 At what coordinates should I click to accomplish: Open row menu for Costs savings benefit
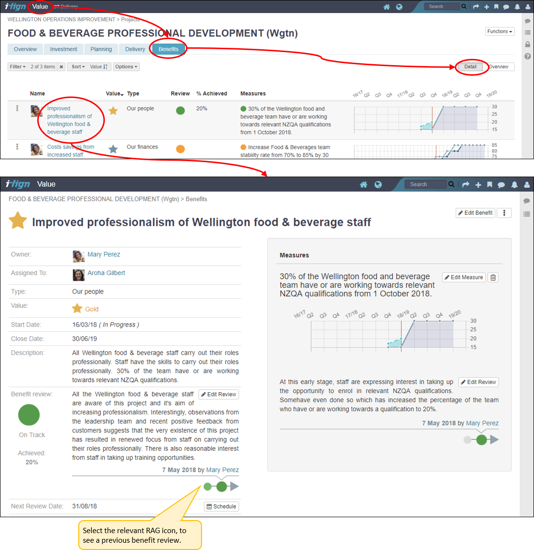(x=17, y=146)
